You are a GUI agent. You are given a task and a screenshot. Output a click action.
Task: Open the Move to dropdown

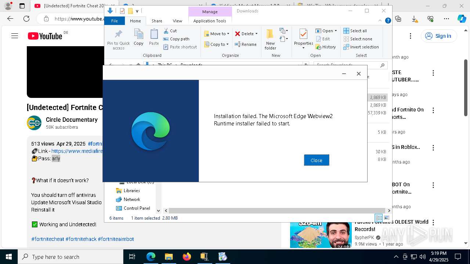[x=217, y=34]
